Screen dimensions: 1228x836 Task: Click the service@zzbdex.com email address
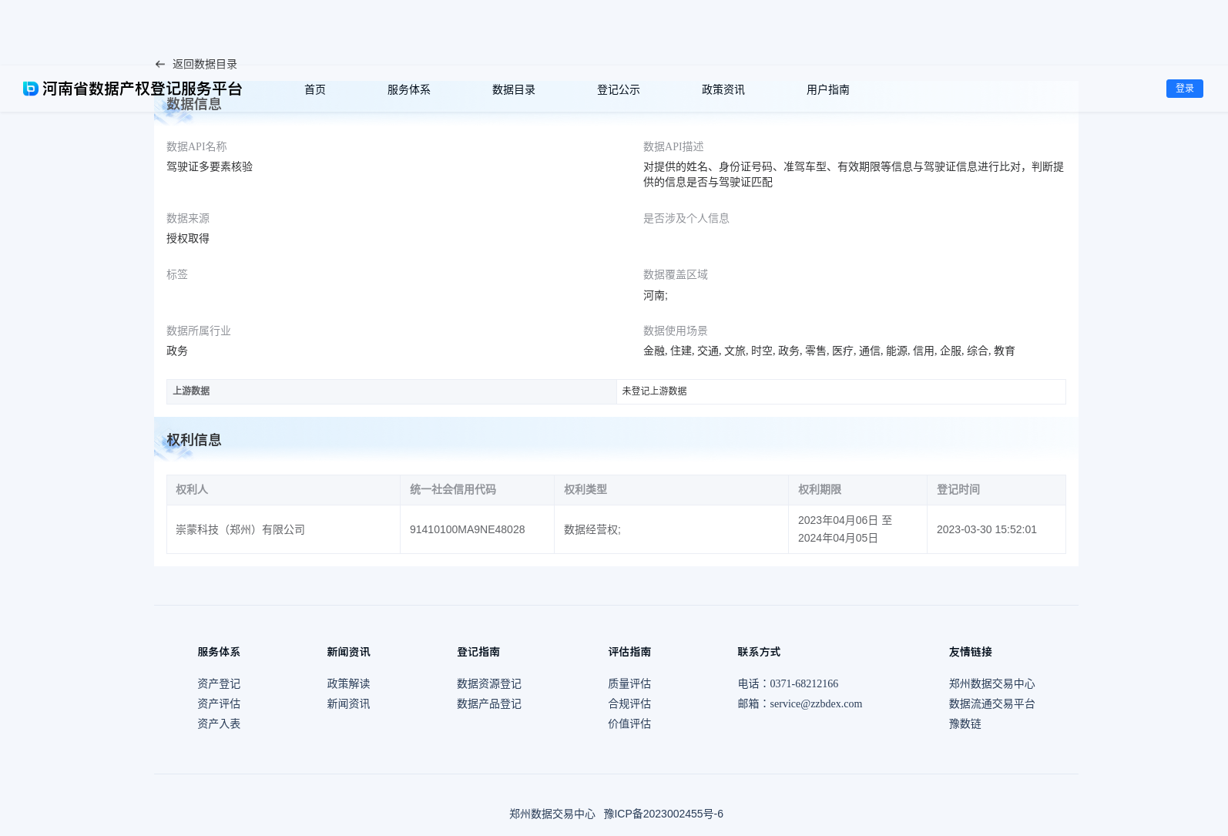(816, 703)
